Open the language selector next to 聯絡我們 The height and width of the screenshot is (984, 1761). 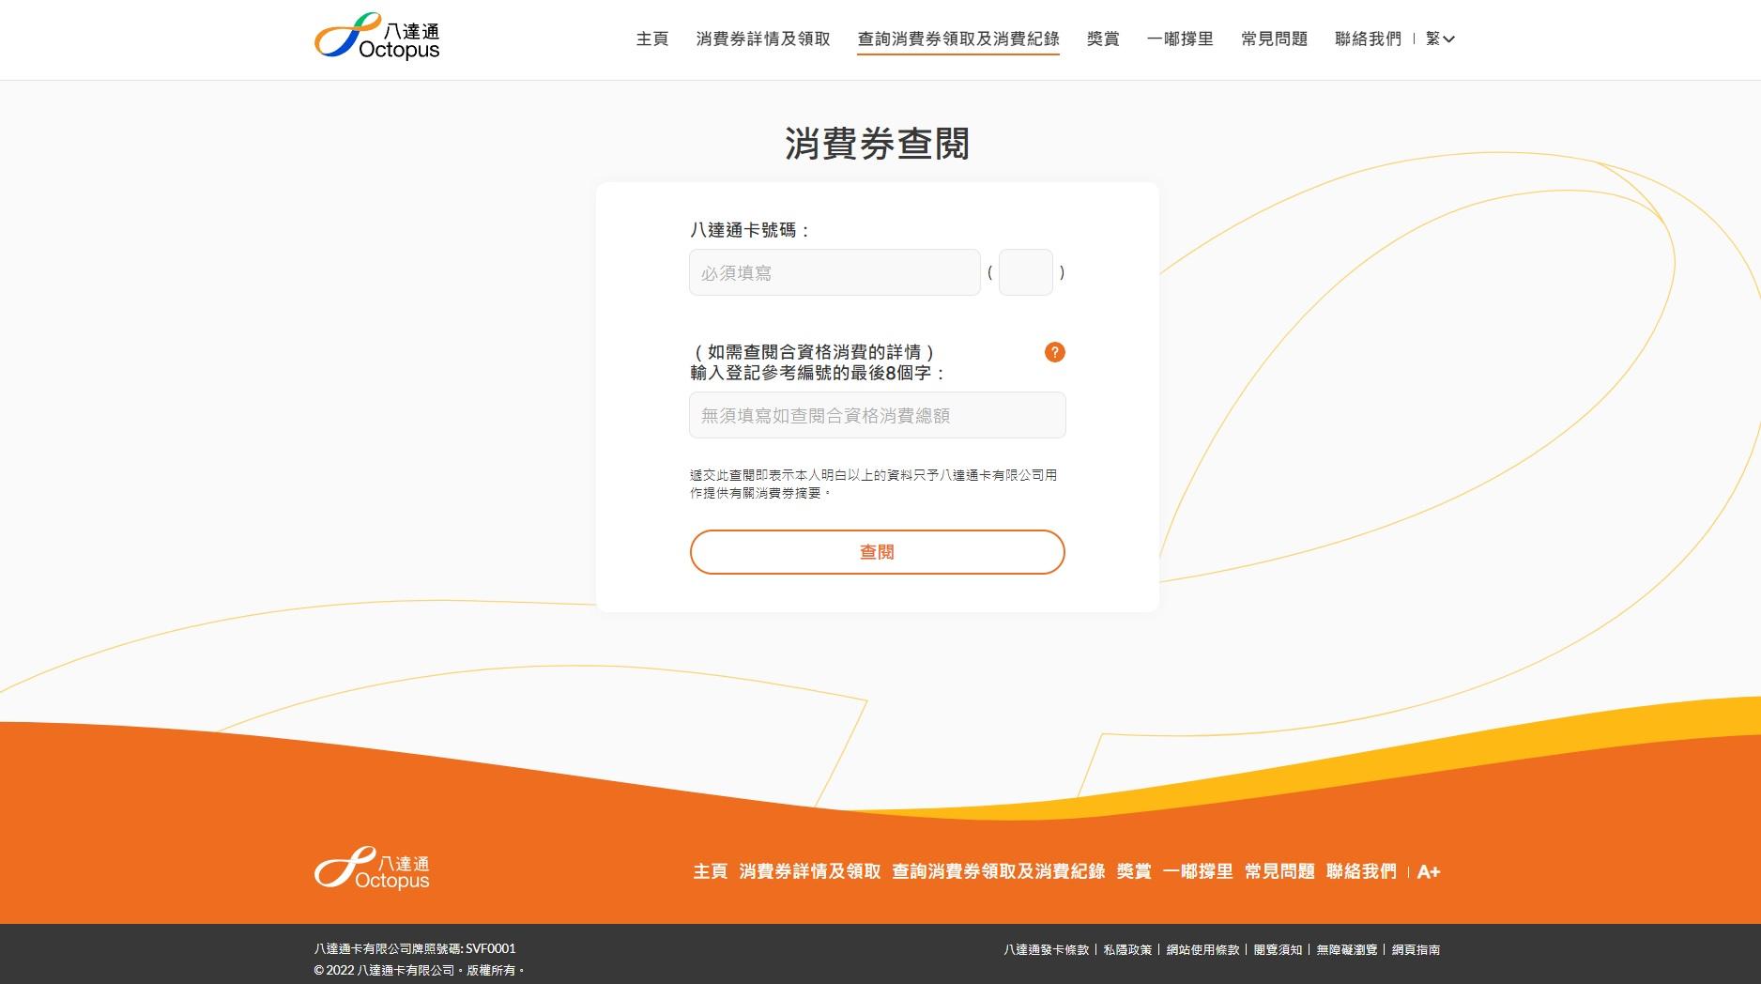click(x=1435, y=39)
